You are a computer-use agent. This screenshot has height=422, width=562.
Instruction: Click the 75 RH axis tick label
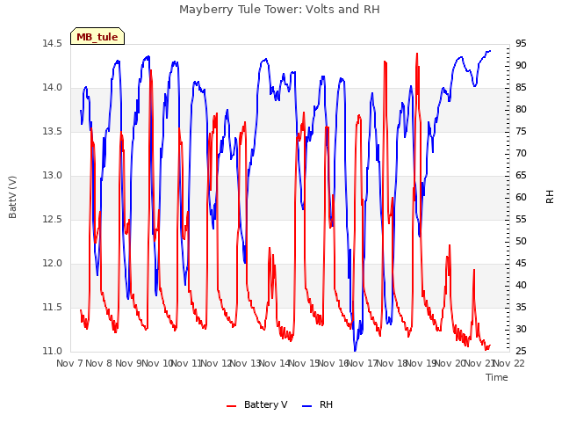coord(521,131)
